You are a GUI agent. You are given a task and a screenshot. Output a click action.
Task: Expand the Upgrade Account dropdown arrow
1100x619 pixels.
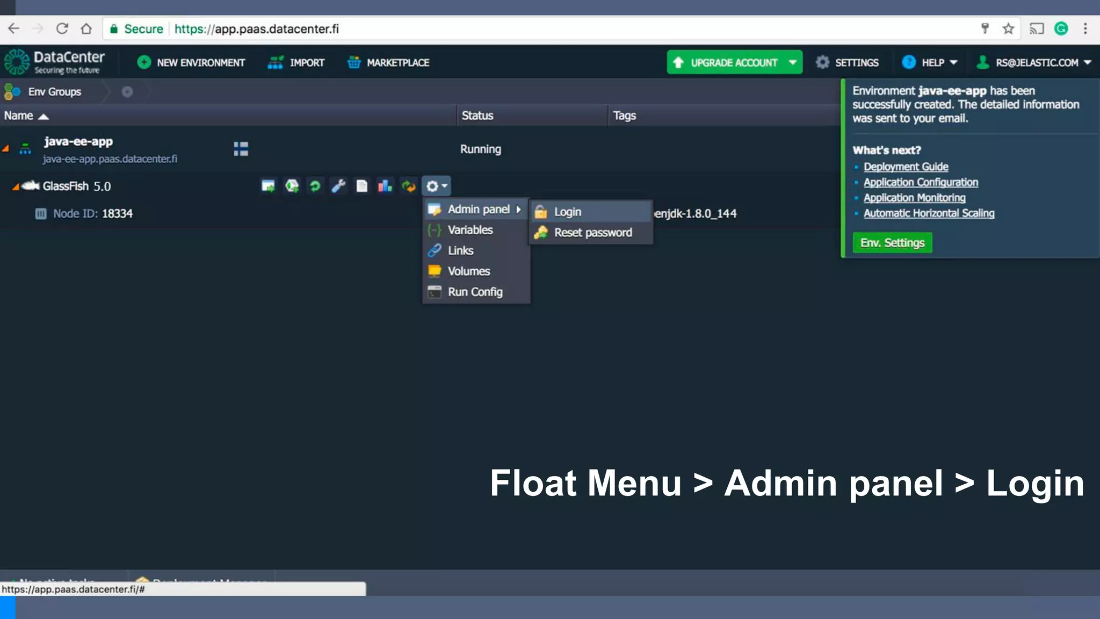pos(792,62)
